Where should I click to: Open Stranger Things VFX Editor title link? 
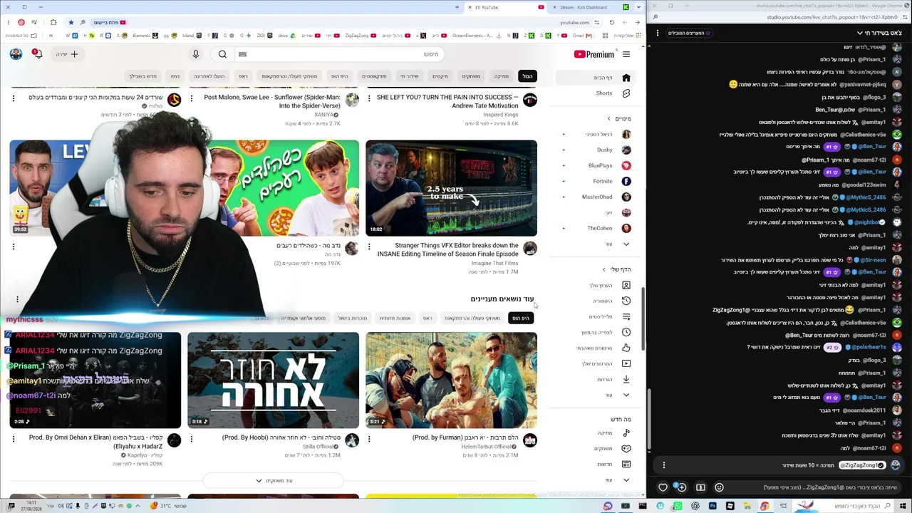click(x=447, y=249)
